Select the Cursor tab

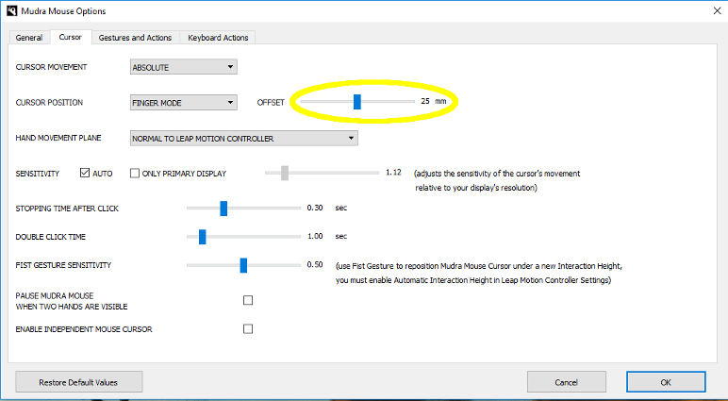[70, 37]
